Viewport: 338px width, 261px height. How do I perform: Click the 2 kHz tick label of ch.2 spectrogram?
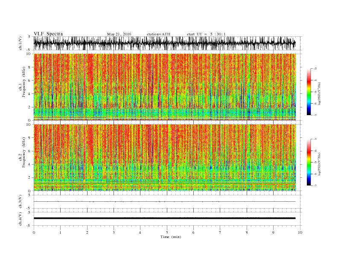(29, 178)
